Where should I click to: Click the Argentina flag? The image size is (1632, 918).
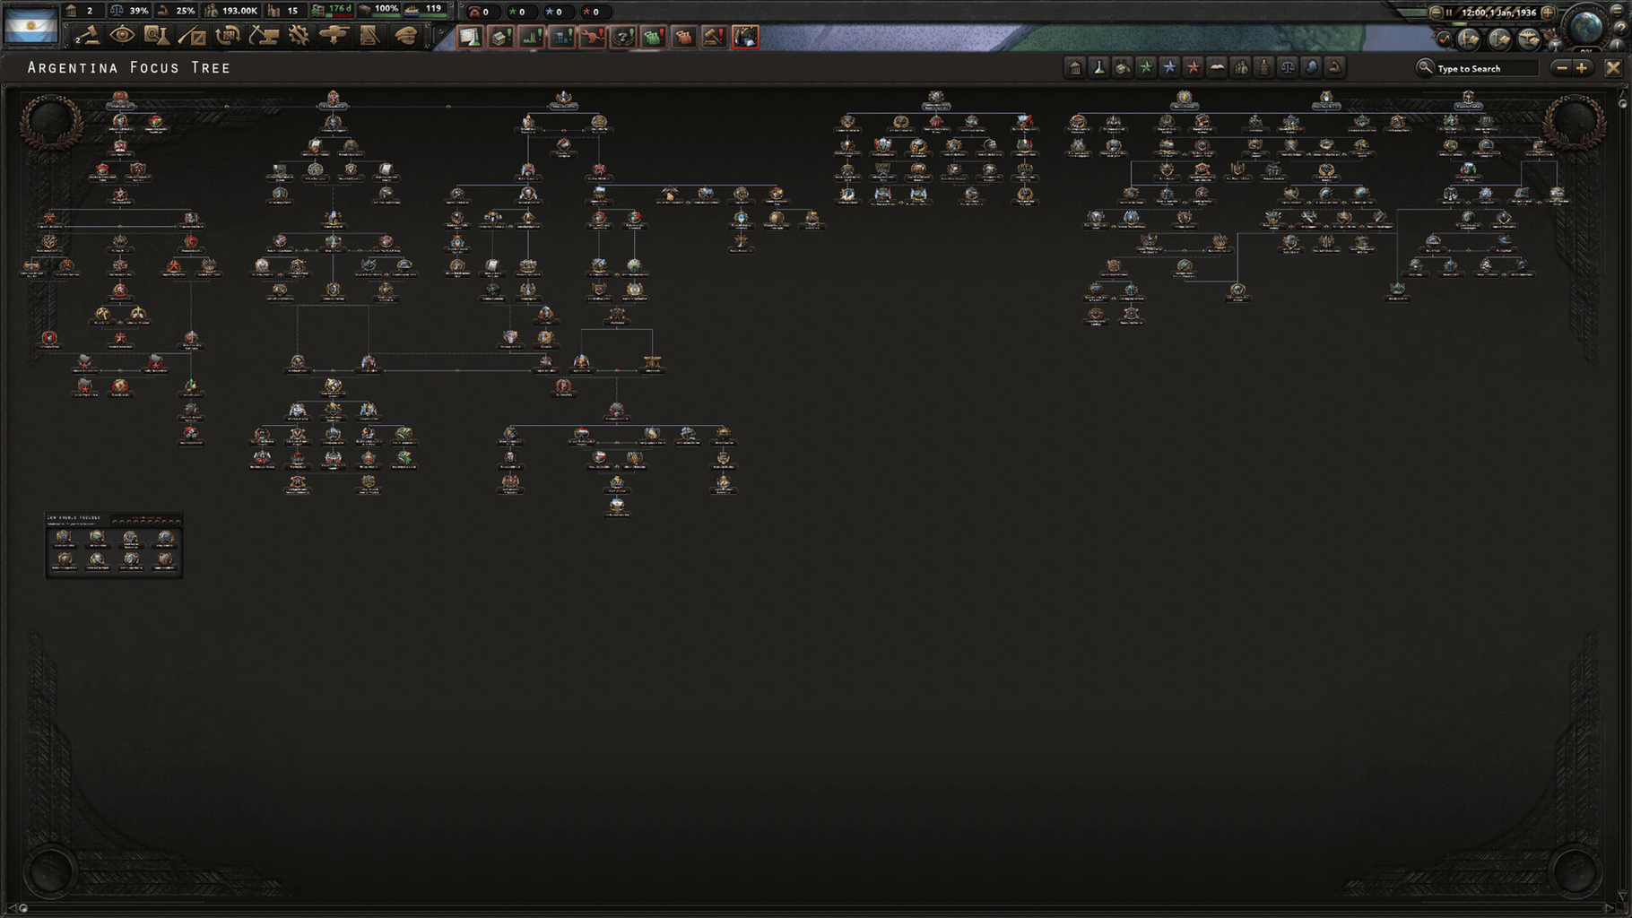coord(31,25)
